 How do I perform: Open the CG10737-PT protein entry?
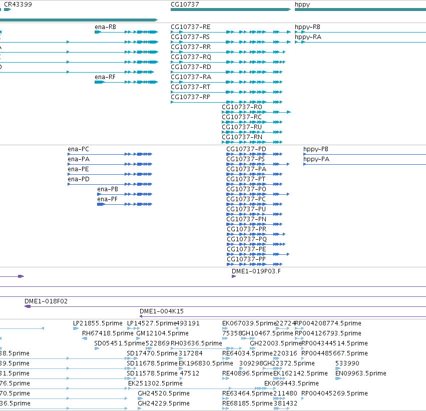pos(246,179)
